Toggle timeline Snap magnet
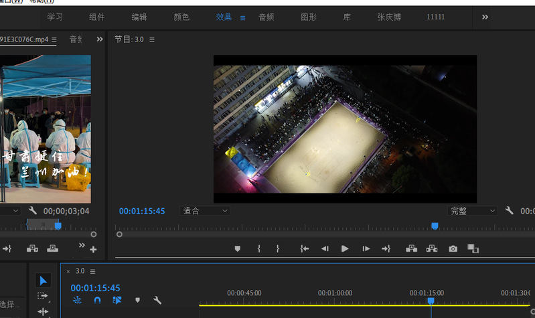 tap(97, 301)
